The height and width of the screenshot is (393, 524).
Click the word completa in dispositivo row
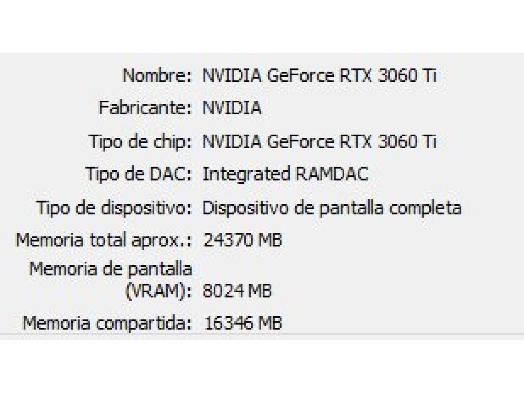425,208
